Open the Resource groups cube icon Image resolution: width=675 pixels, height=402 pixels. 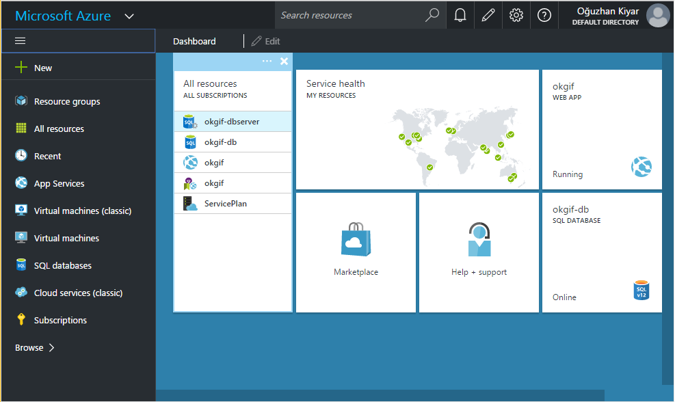coord(21,100)
